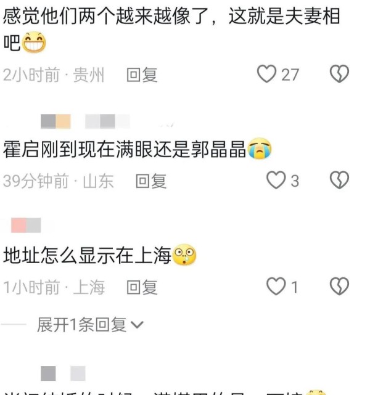Like the comment from Guizhou with 27 likes
This screenshot has width=370, height=395.
266,74
